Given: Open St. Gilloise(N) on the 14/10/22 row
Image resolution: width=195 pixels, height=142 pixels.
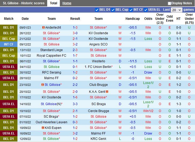Looking at the screenshot, I should (x=51, y=104).
